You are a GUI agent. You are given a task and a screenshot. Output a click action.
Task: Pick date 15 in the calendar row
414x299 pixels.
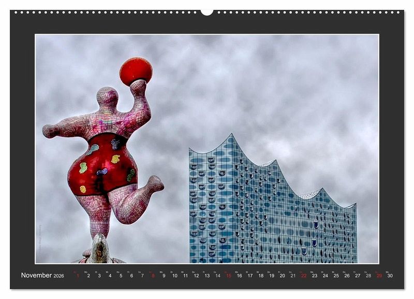pos(228,276)
